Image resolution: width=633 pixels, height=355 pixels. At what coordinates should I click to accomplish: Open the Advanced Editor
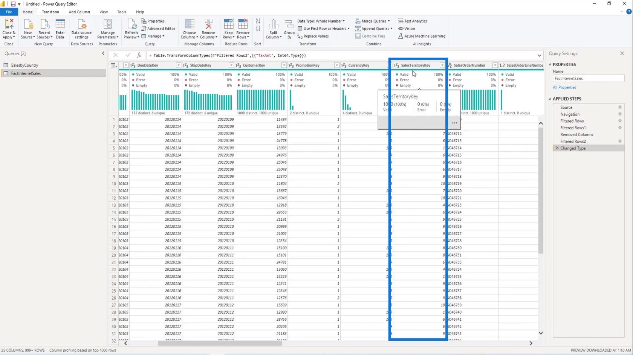(158, 29)
